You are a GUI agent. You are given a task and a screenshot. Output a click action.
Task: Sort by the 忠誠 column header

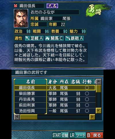(76, 82)
